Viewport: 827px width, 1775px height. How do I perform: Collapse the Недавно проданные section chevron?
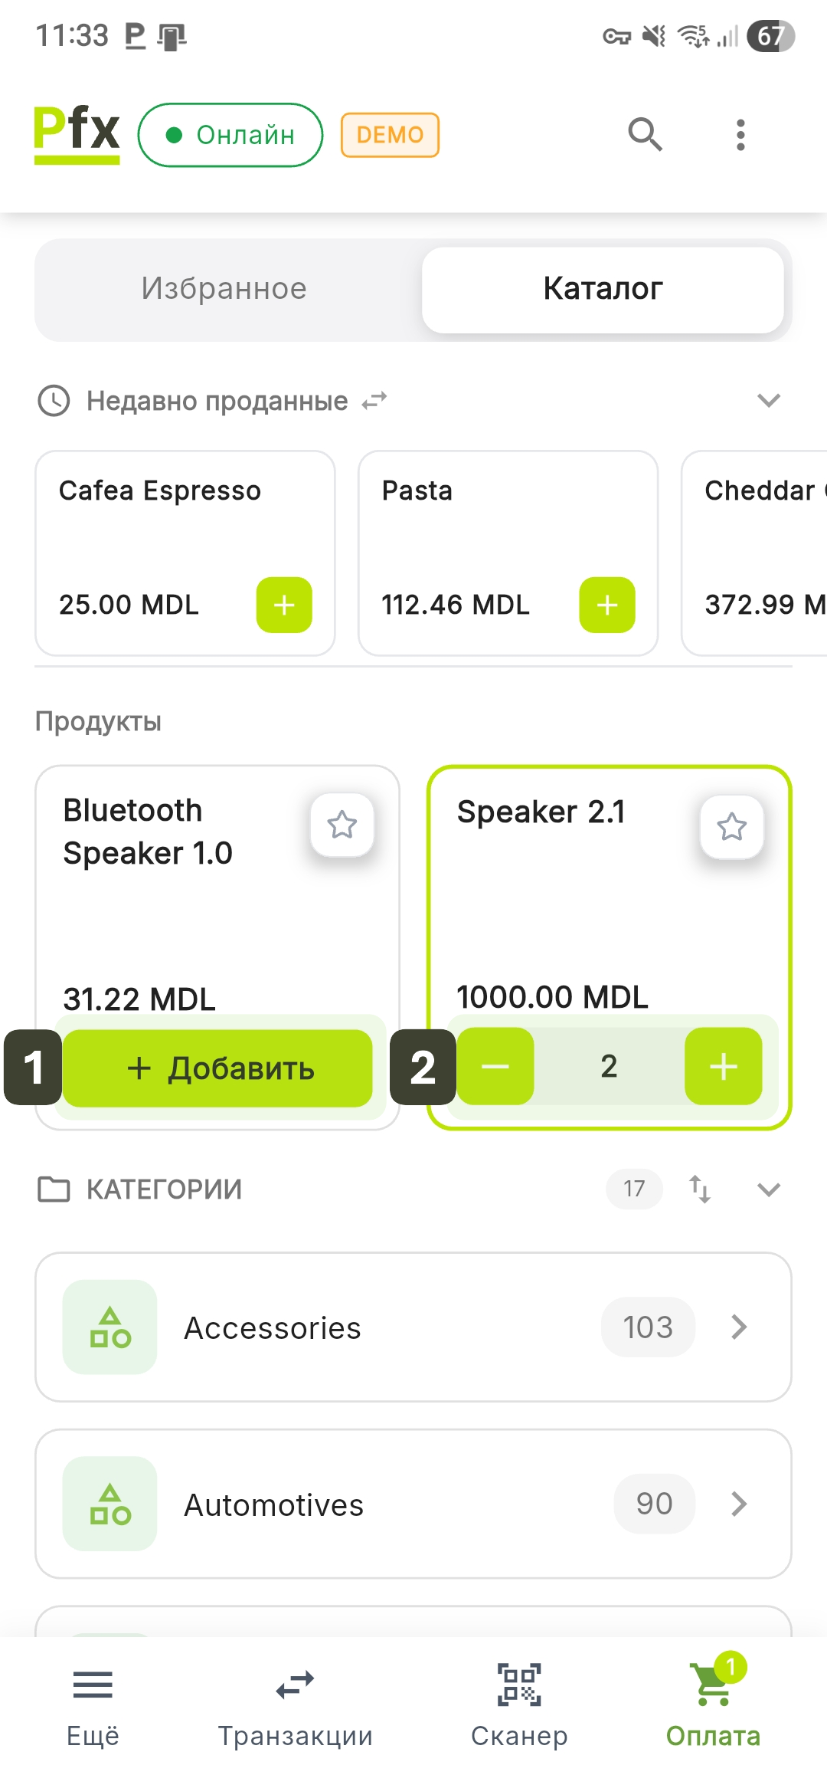click(x=768, y=401)
